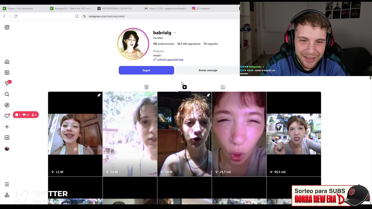372x209 pixels.
Task: Open the reel with 1,3 M views
Action: tap(75, 134)
